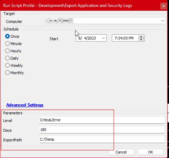Decrease start time with down spinner arrow
Viewport: 169px width, 158px height.
[x=141, y=39]
